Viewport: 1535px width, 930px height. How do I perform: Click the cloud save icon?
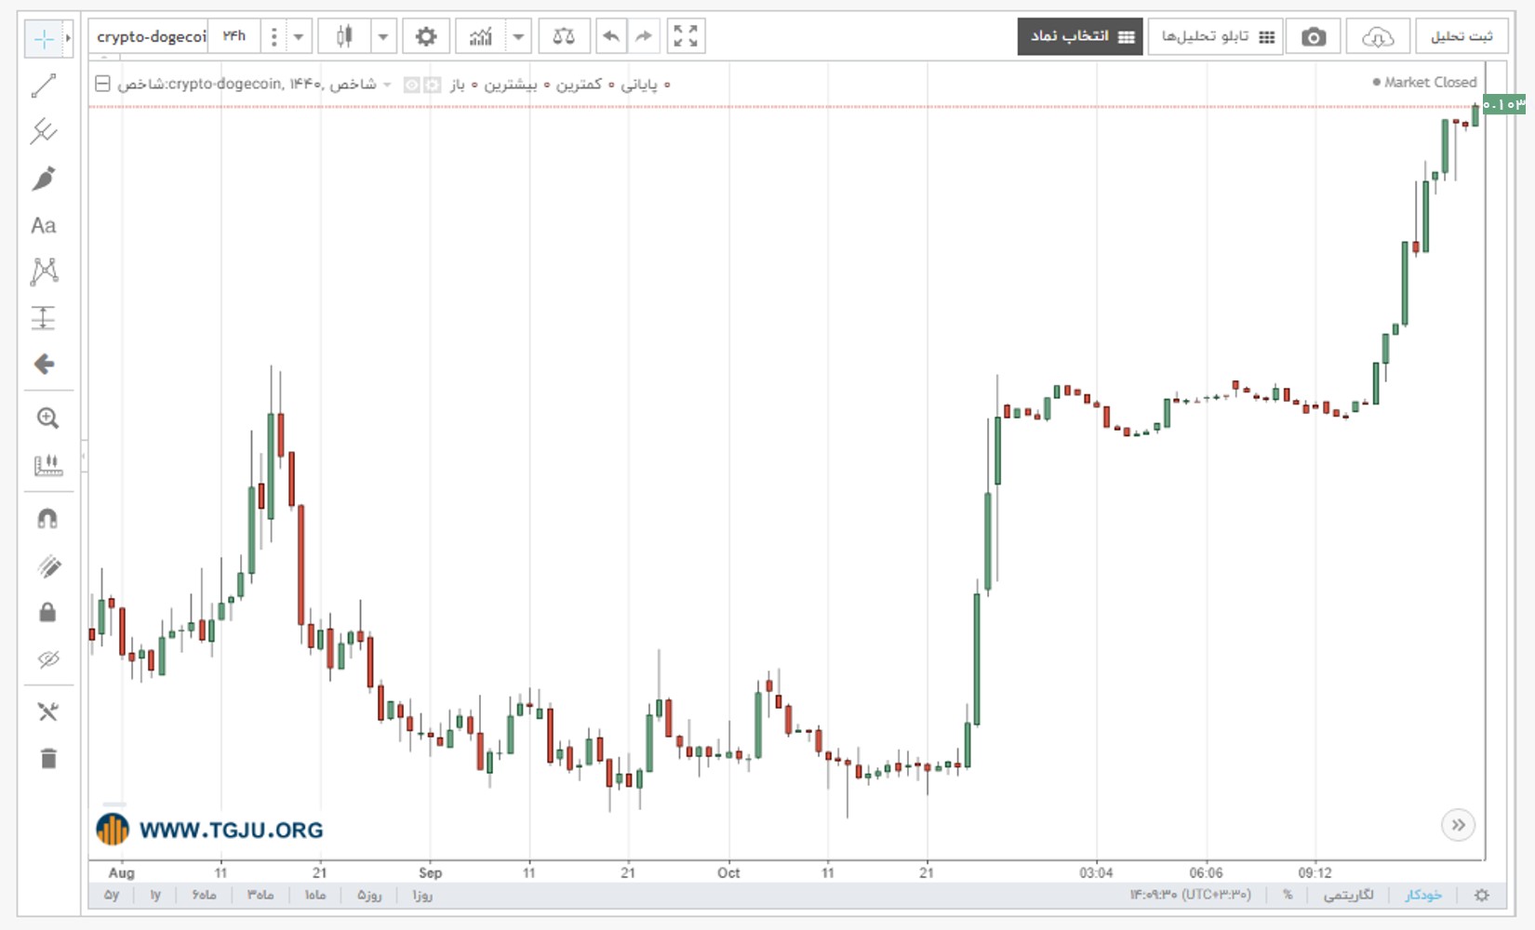[x=1378, y=37]
